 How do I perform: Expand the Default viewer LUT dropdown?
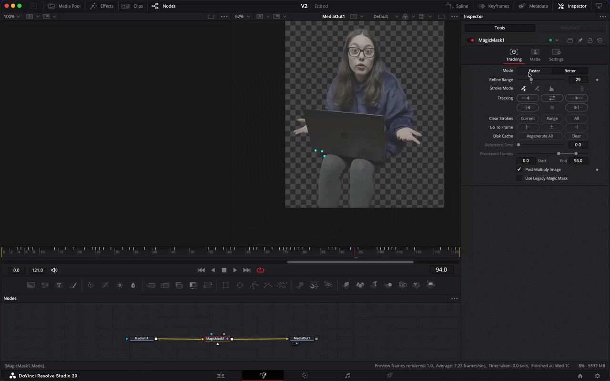[384, 17]
